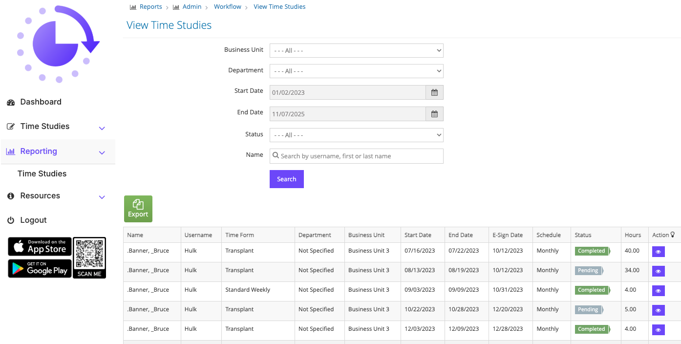This screenshot has height=344, width=681.
Task: Open Dashboard from the sidebar
Action: 41,102
